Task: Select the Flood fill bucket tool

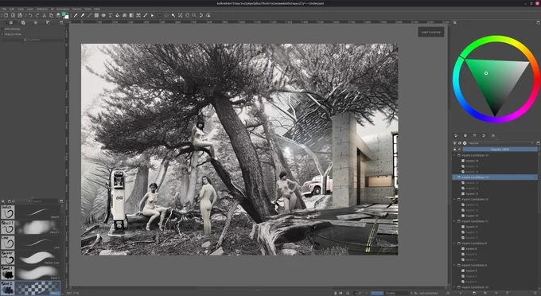Action: point(117,16)
